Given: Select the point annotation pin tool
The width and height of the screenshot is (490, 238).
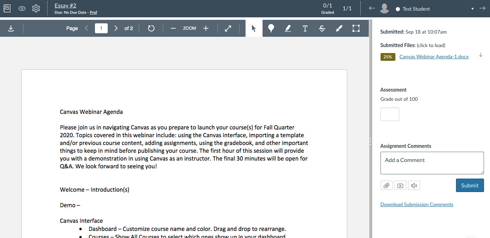Looking at the screenshot, I should tap(271, 28).
